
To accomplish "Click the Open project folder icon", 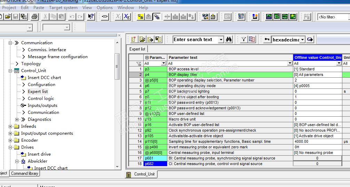I will coord(7,16).
